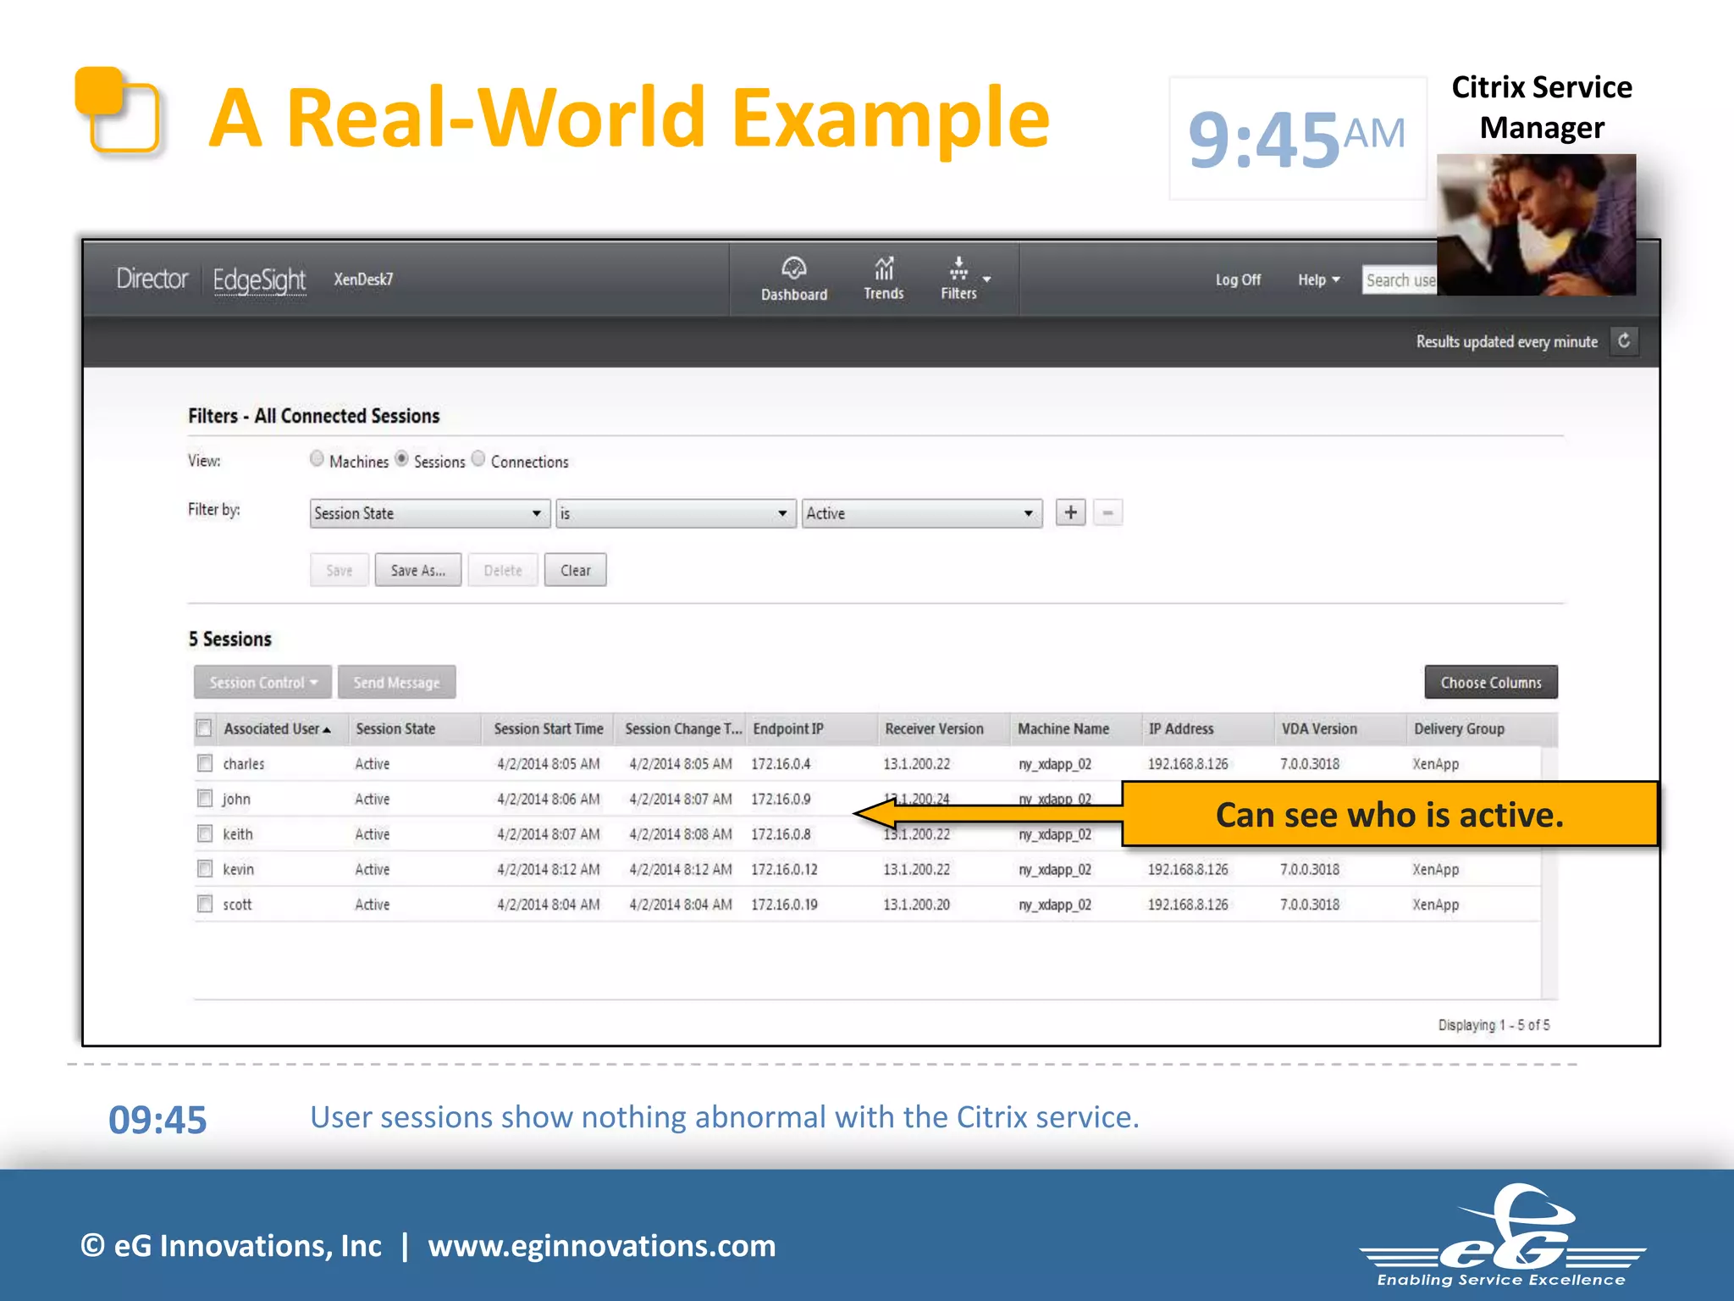Click user name 'charles' in table
Image resolution: width=1734 pixels, height=1301 pixels.
click(244, 764)
